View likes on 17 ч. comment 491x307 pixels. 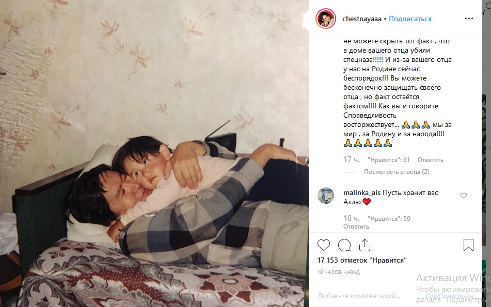388,160
